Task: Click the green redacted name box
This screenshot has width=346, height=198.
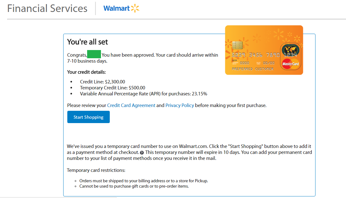Action: [94, 54]
